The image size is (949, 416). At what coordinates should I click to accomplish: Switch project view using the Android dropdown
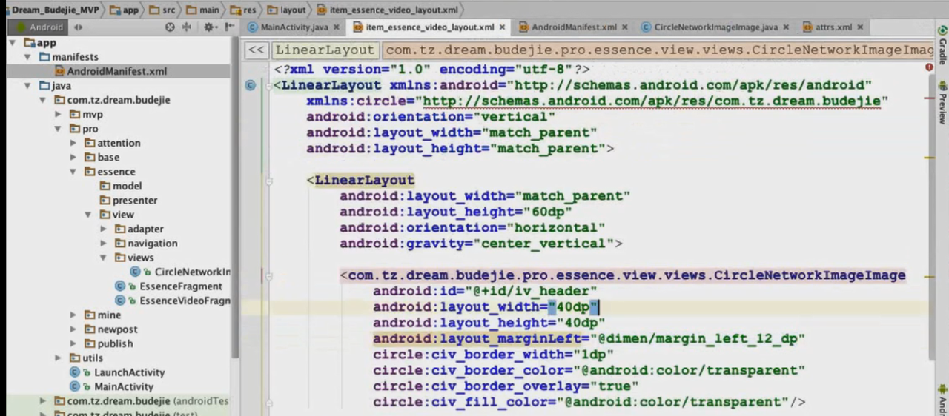[46, 27]
